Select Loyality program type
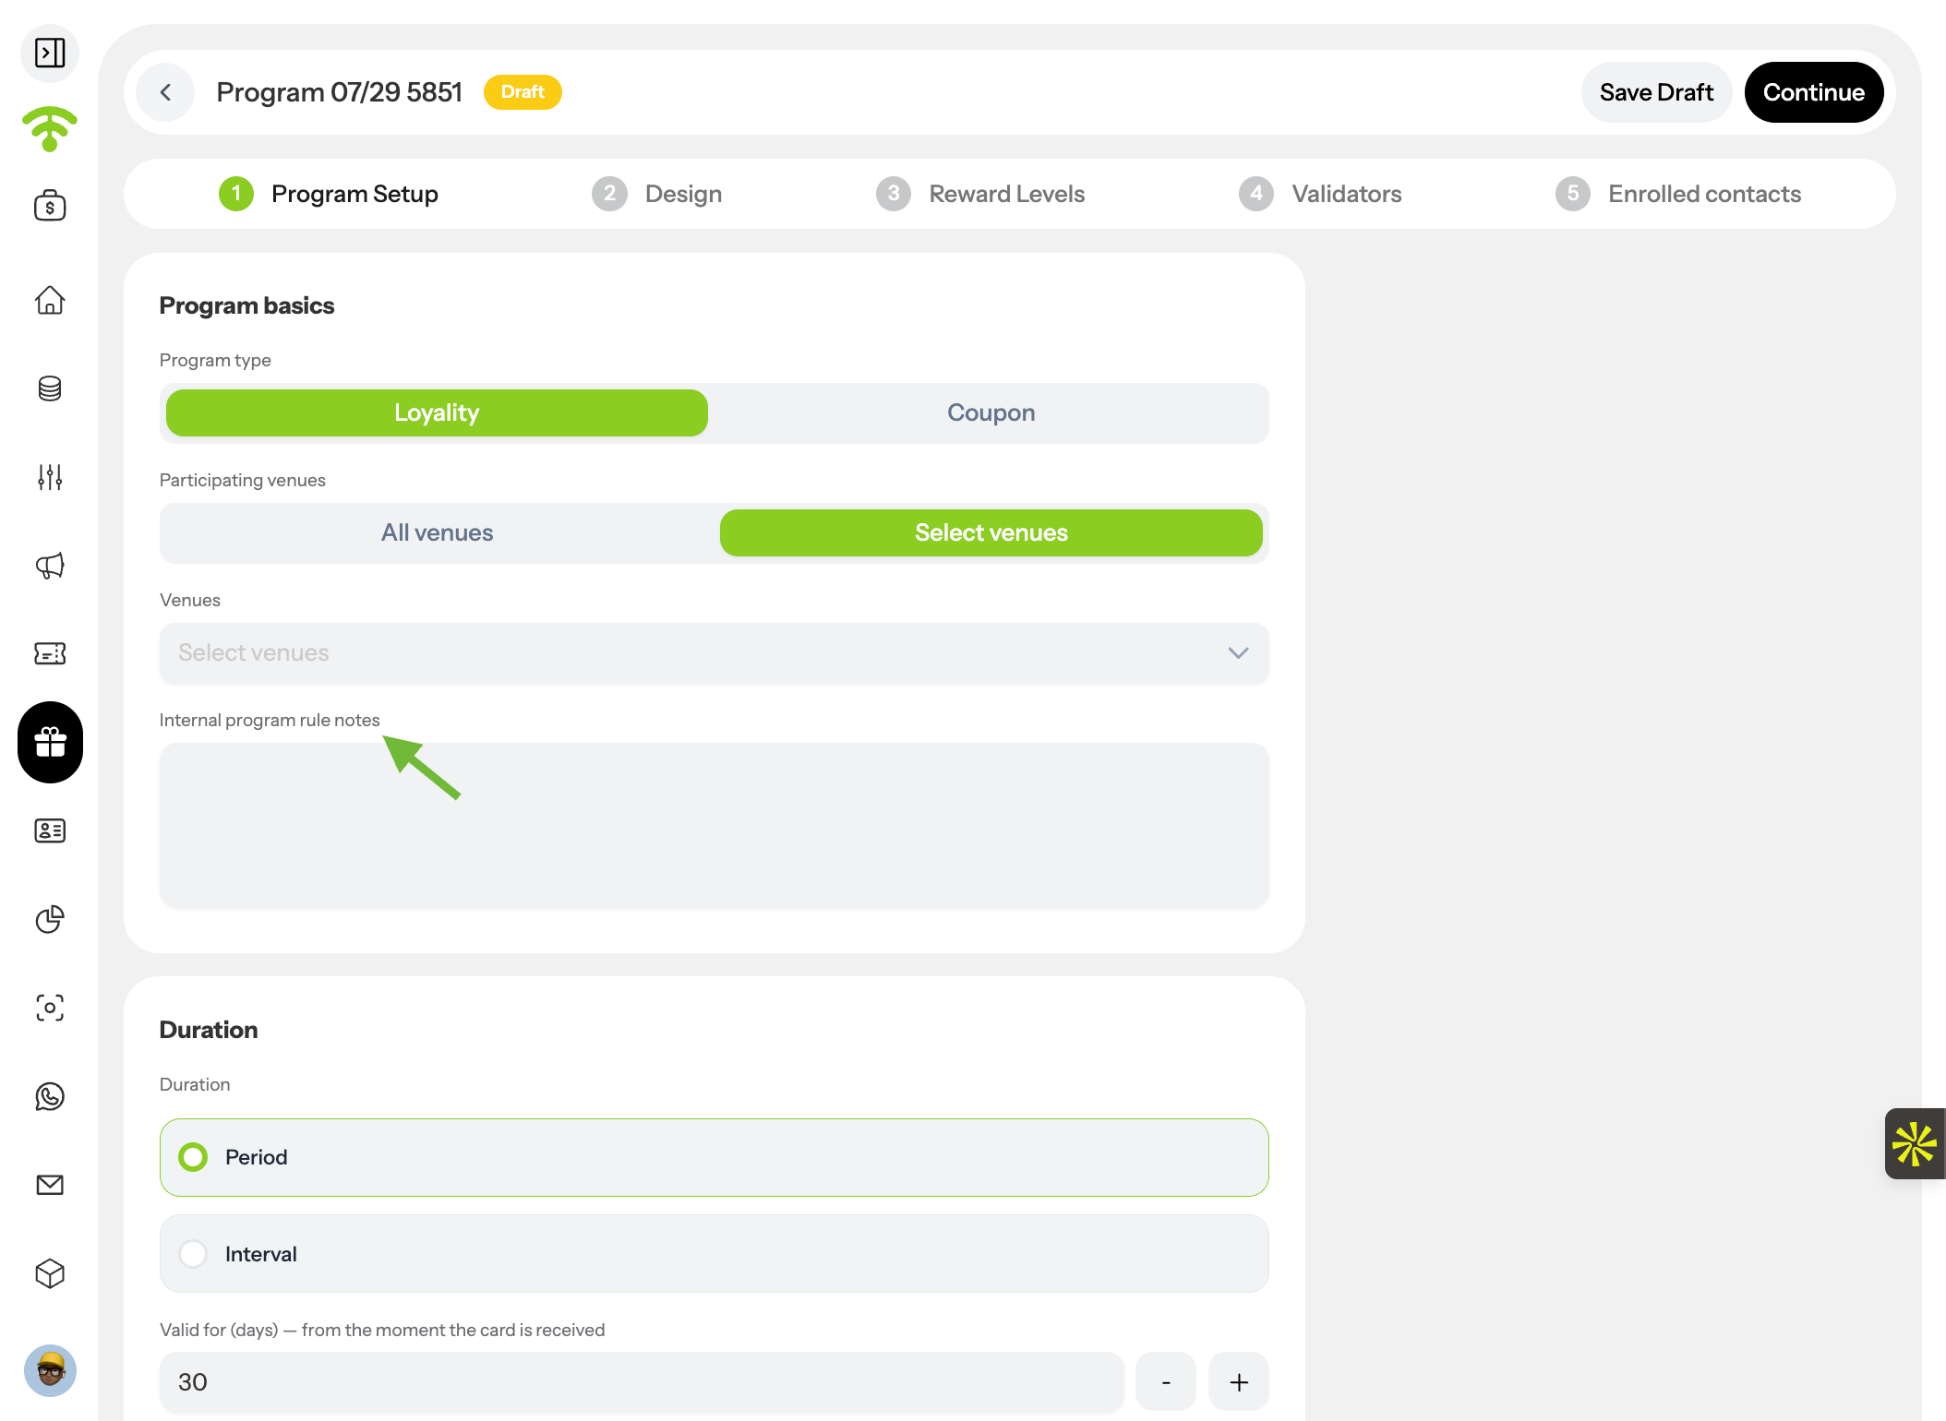1946x1421 pixels. [x=437, y=412]
